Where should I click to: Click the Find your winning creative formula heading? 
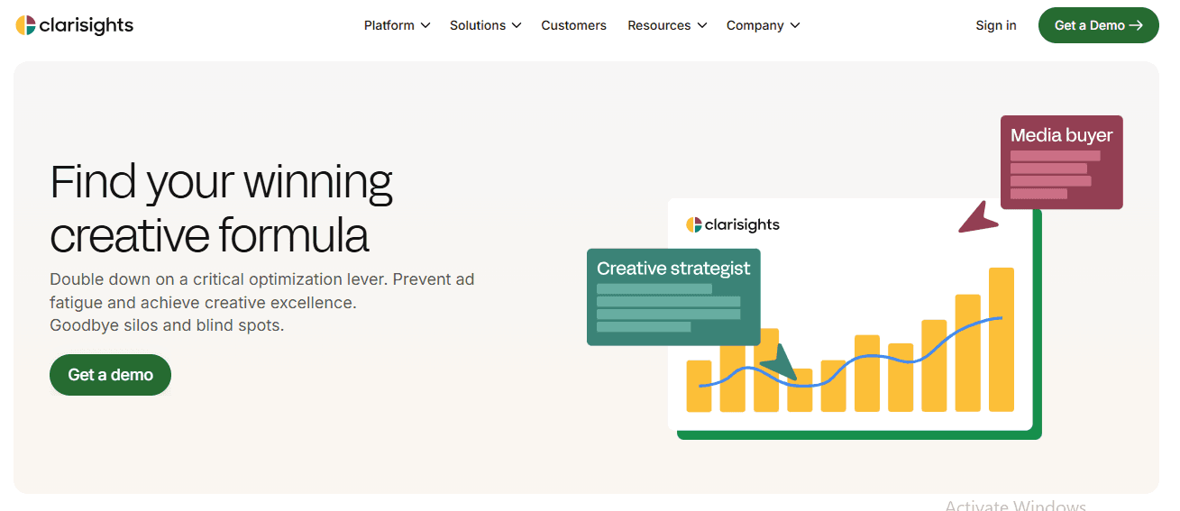(x=222, y=208)
